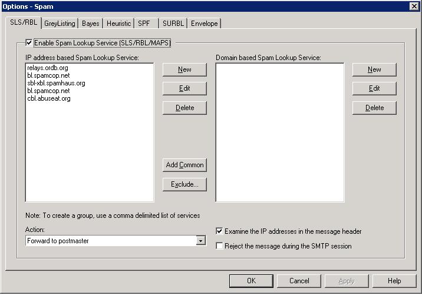Click Delete for IP address based services
422x295 pixels.
(184, 108)
